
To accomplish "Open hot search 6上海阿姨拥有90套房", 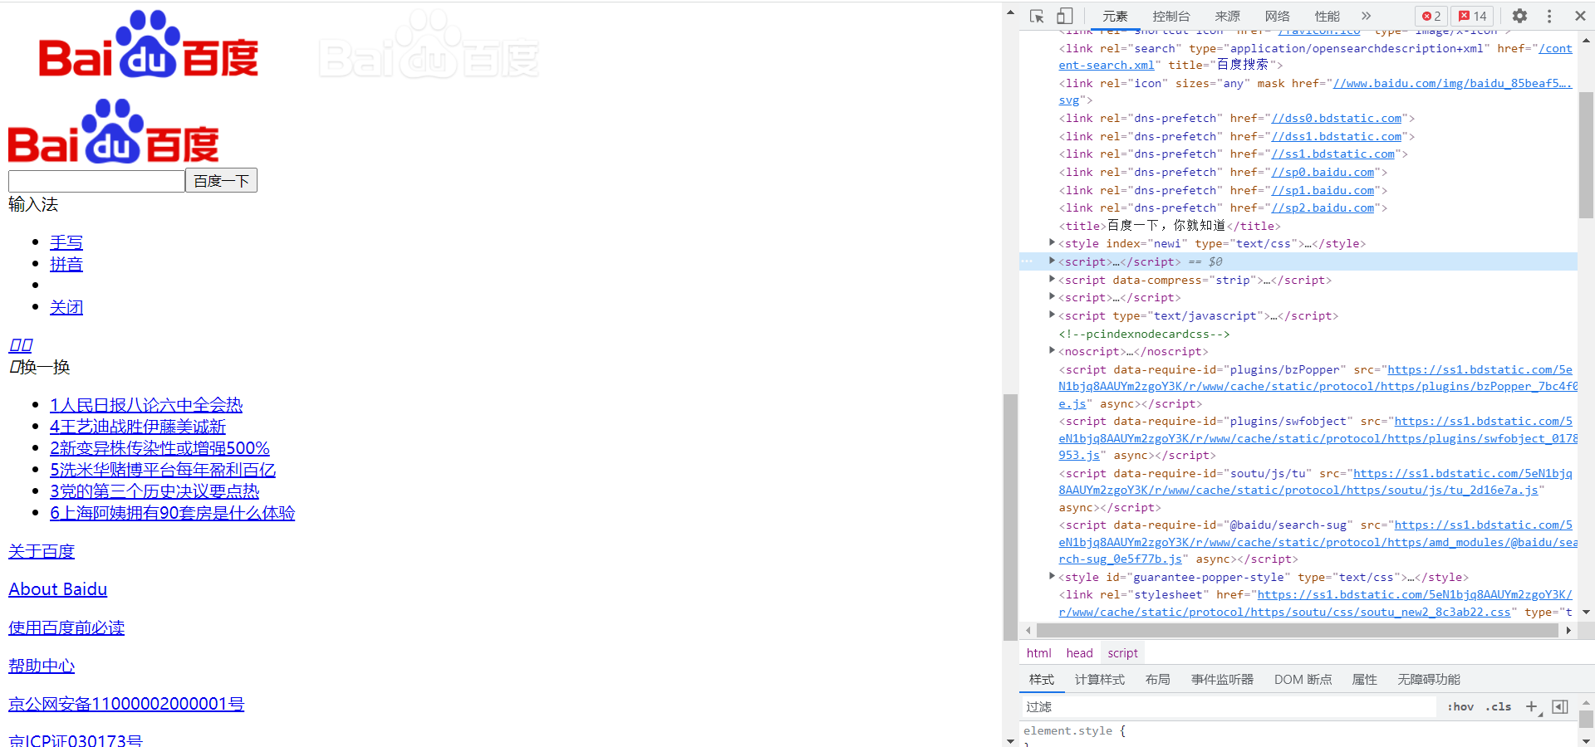I will point(173,513).
